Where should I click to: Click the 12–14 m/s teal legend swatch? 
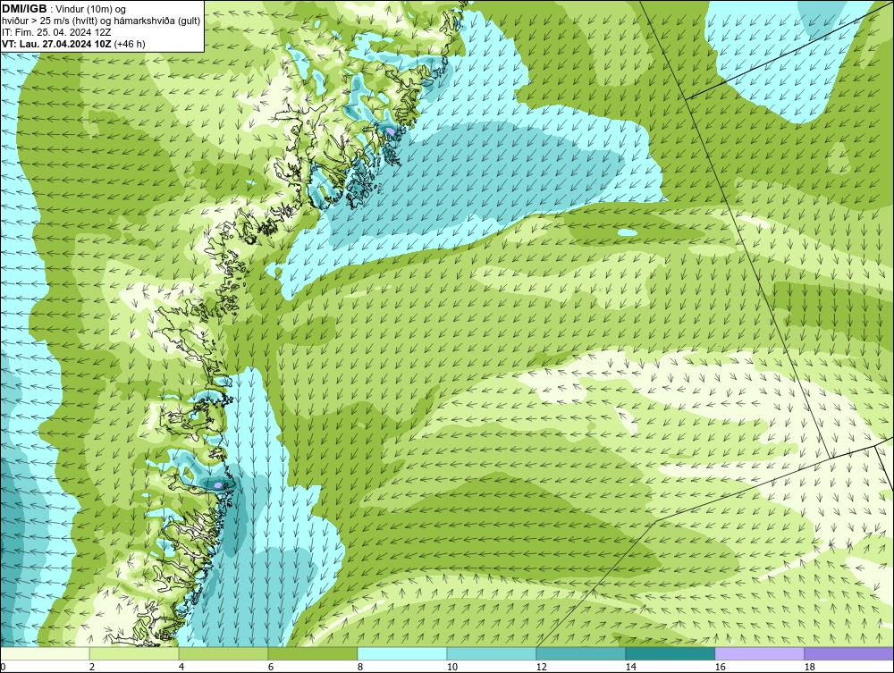tap(580, 653)
